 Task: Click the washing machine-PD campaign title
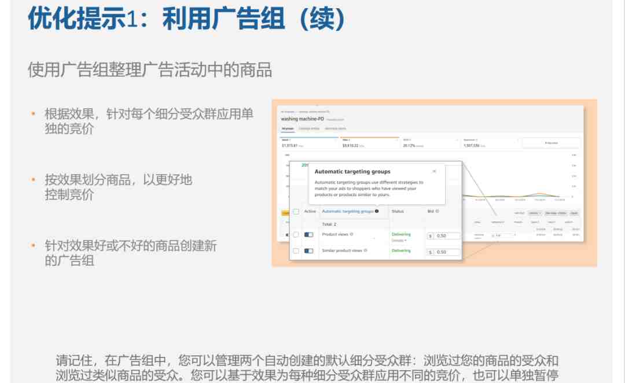tap(303, 119)
